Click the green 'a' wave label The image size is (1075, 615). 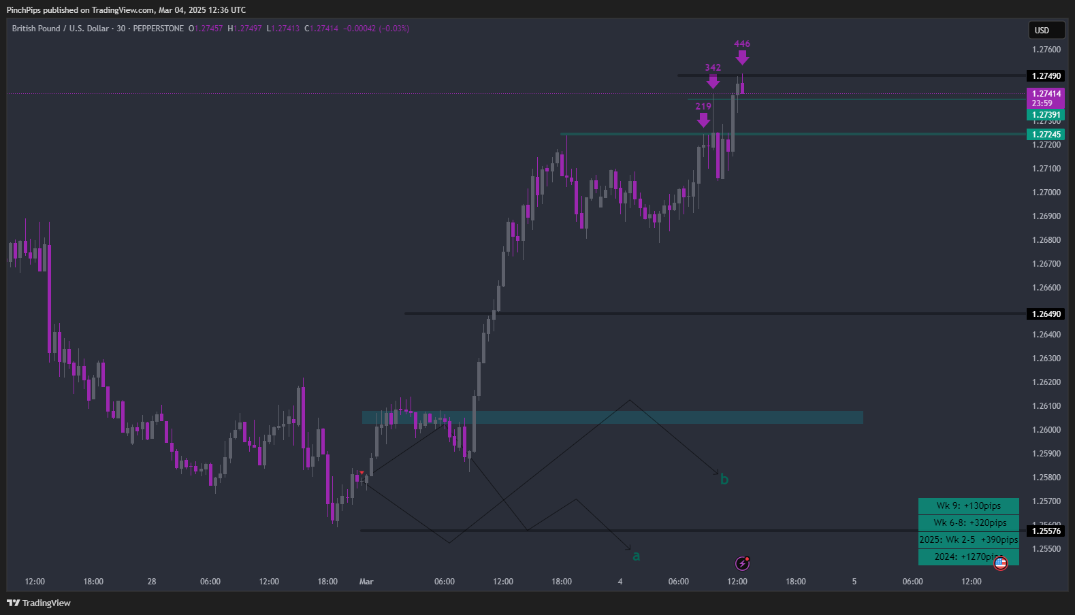(x=637, y=556)
